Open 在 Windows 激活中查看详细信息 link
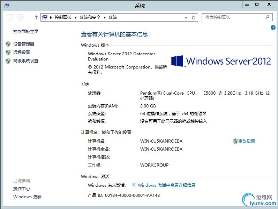The image size is (278, 209). [x=164, y=185]
